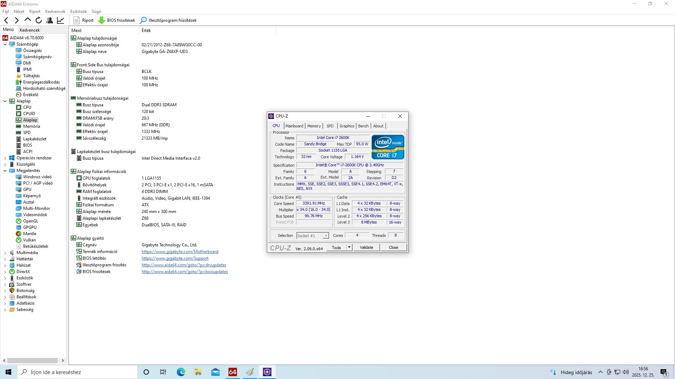
Task: Click the user profile toolbar icon
Action: point(50,20)
